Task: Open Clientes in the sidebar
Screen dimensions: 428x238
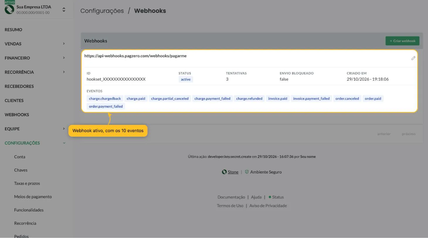Action: click(14, 101)
